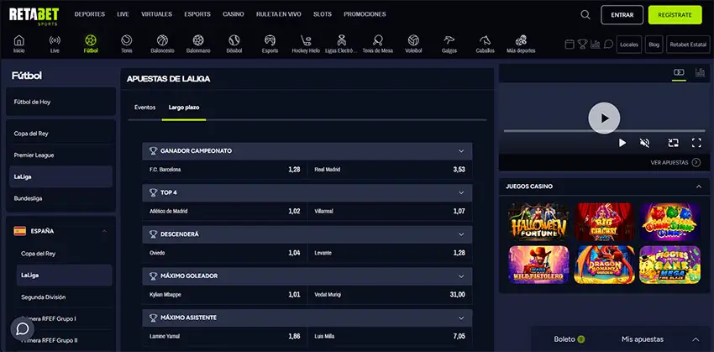The image size is (714, 352).
Task: Select the Tenis de Mesa icon
Action: tap(377, 40)
